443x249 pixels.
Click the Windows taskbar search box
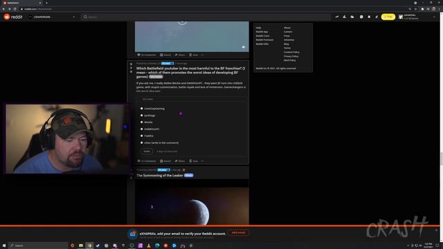(x=38, y=246)
